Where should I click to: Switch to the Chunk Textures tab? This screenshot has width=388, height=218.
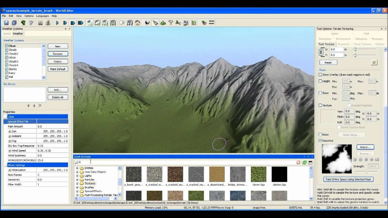(x=362, y=44)
